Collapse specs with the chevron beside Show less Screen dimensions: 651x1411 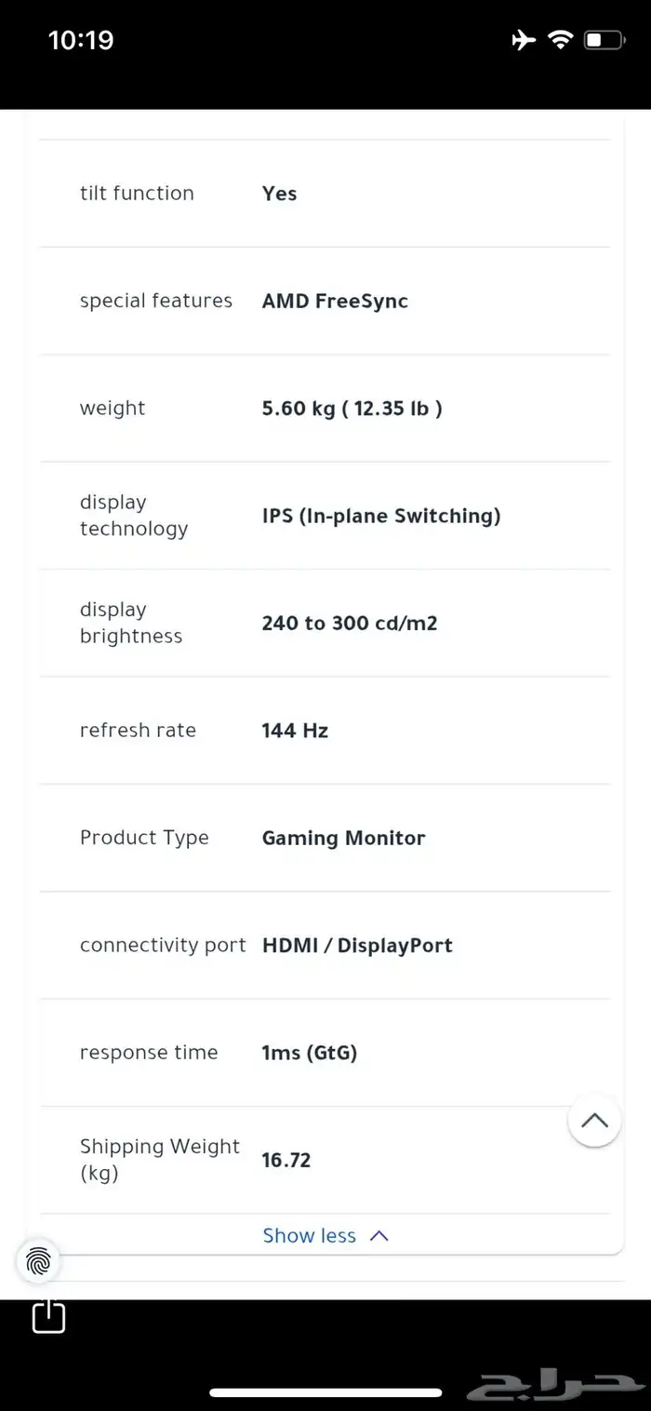(379, 1236)
